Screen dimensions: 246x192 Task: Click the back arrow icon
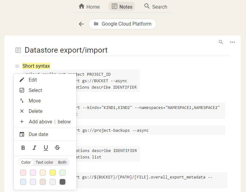point(81,24)
